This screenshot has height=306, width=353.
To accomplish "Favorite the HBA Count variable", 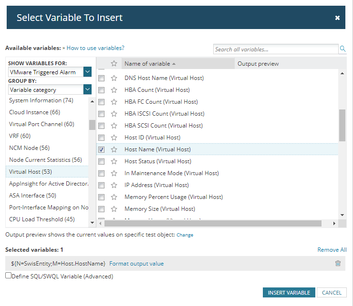I will click(114, 90).
